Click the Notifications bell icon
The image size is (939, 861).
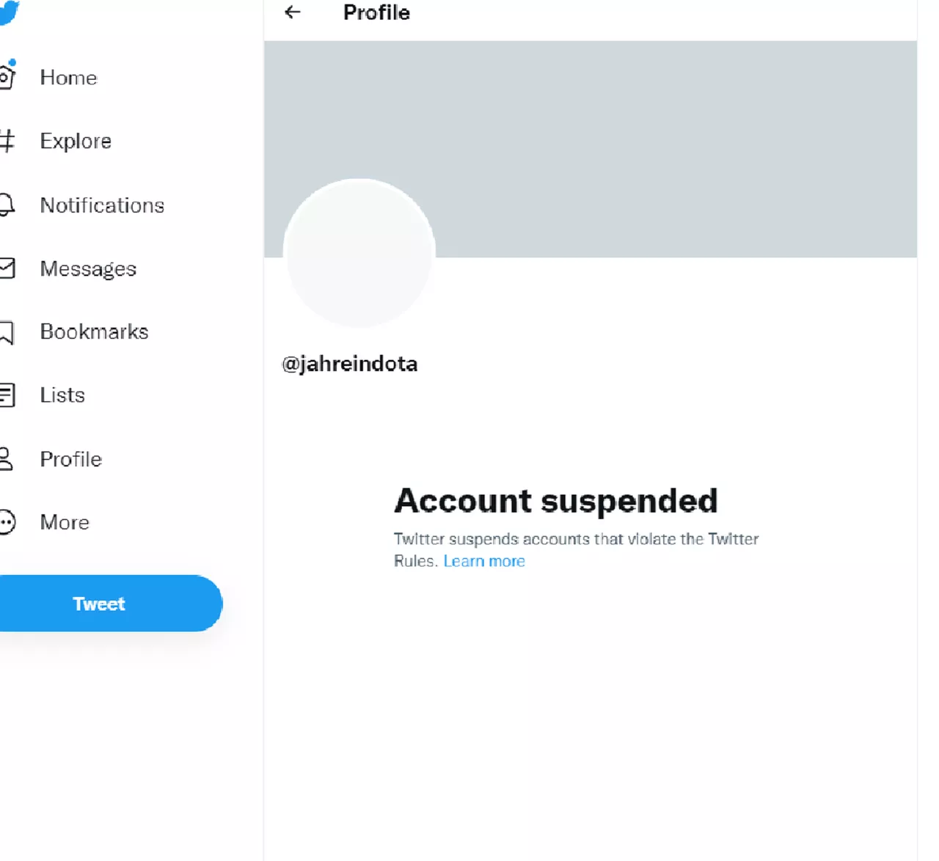[x=7, y=205]
